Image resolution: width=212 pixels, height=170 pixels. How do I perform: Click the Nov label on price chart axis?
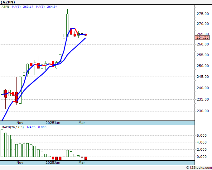(x=20, y=123)
